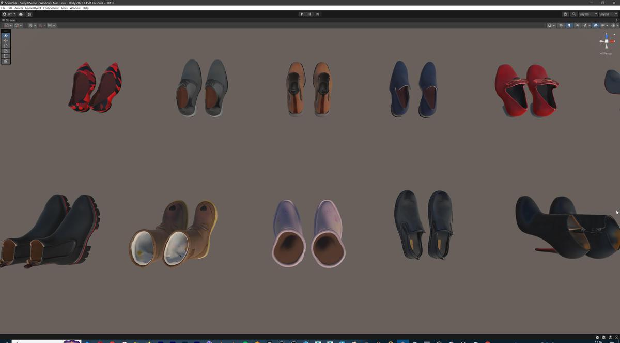This screenshot has width=620, height=343.
Task: Click the undo history icon on the toolbar
Action: 565,14
